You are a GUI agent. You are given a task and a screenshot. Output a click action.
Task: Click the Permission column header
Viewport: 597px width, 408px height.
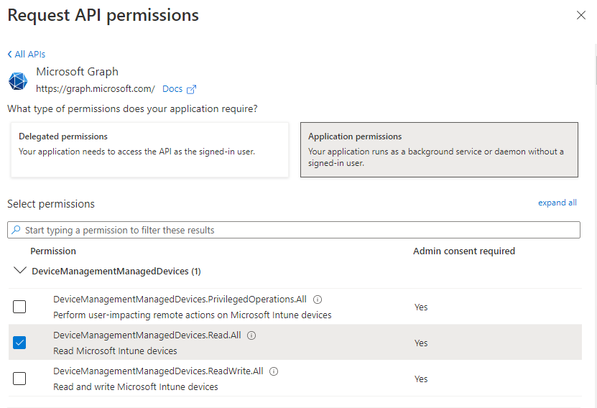click(53, 251)
